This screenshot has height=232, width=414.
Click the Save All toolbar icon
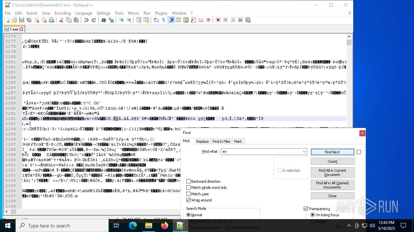29,20
